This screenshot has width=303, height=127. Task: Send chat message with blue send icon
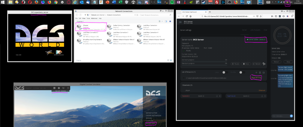[x=291, y=116]
